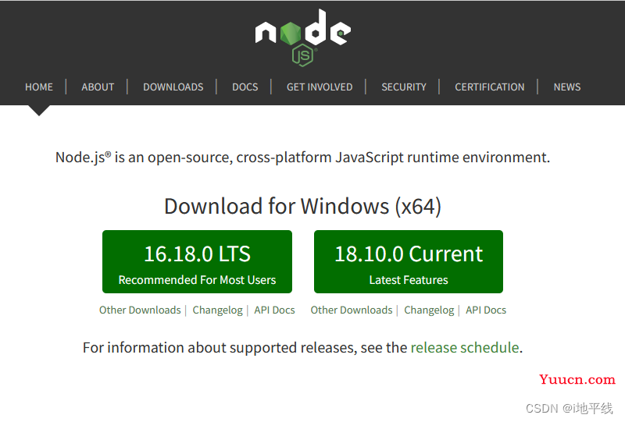Image resolution: width=625 pixels, height=422 pixels.
Task: Open Other Downloads under the LTS button
Action: tap(140, 310)
